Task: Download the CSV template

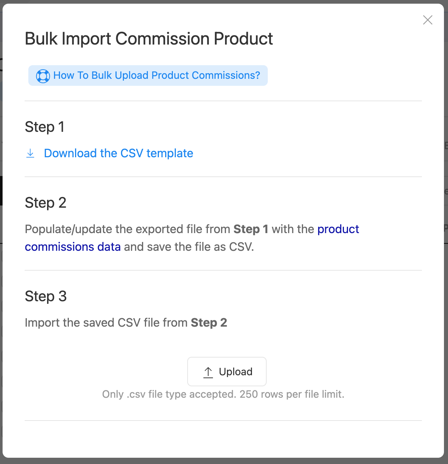Action: tap(118, 154)
